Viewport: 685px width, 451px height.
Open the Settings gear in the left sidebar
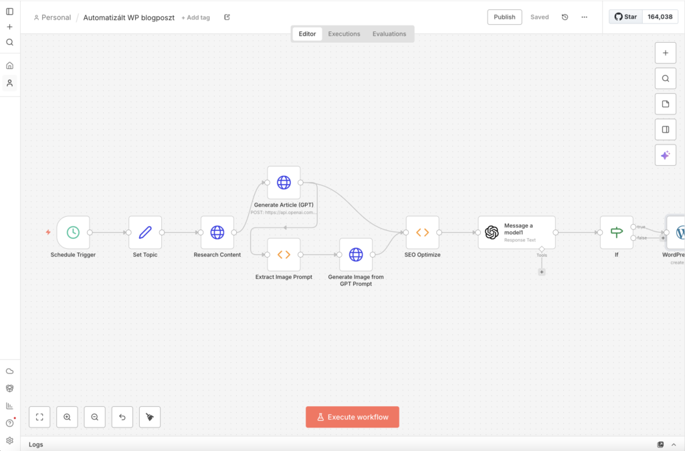pos(9,440)
